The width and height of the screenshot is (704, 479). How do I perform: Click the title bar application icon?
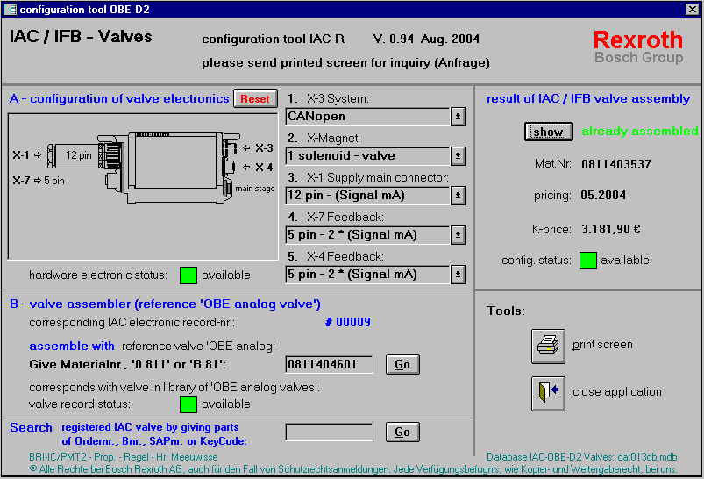pos(10,9)
